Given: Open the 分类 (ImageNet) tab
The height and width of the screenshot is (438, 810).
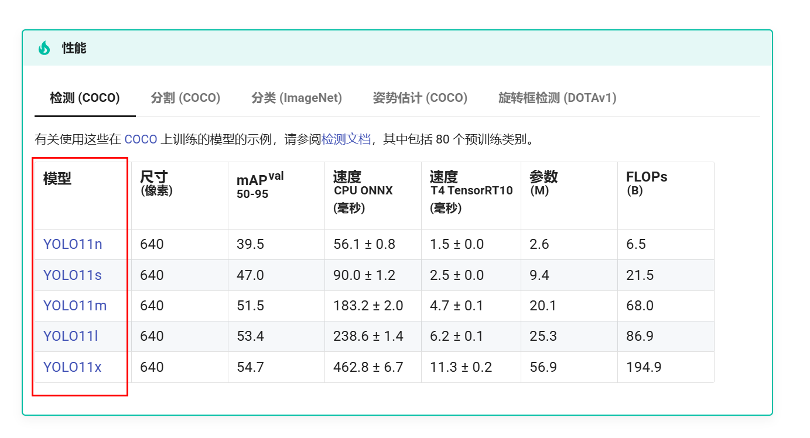Looking at the screenshot, I should [296, 98].
